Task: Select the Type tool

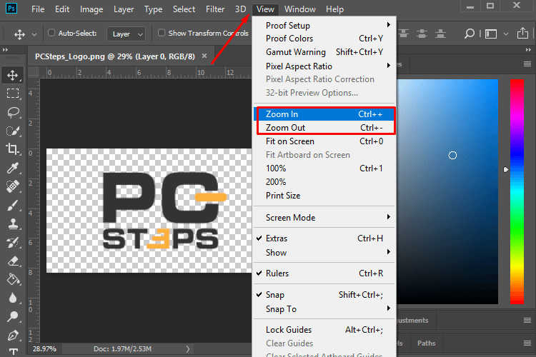Action: [14, 352]
